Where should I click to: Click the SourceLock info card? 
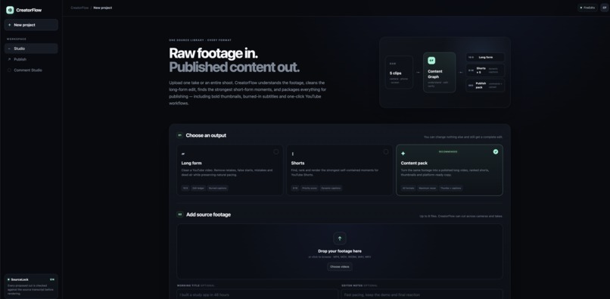31,286
